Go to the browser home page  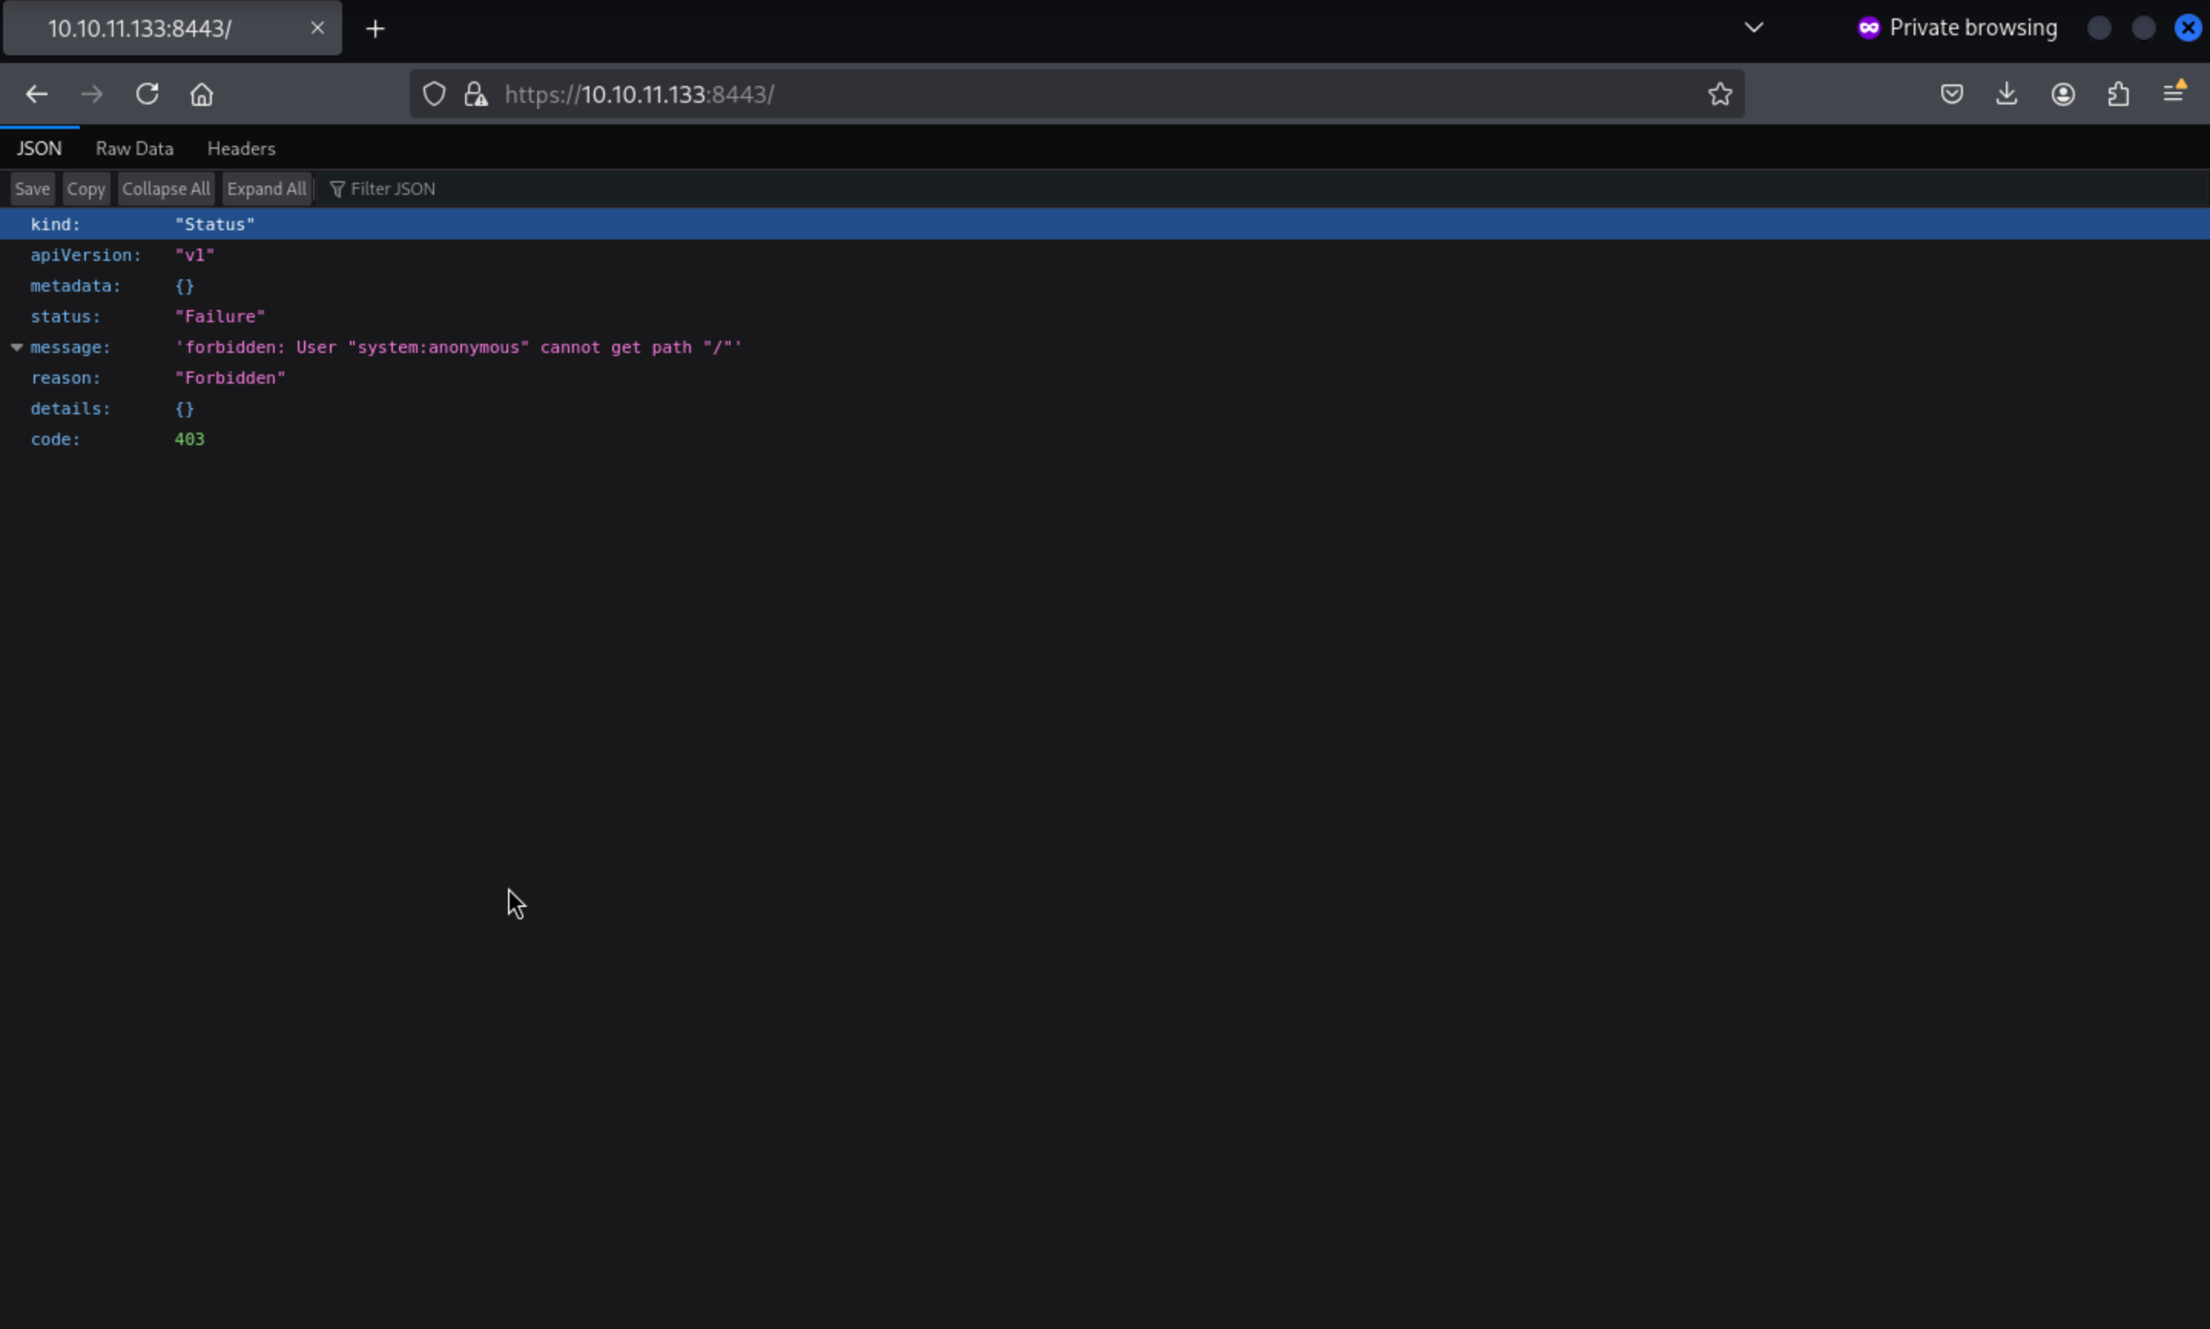202,94
